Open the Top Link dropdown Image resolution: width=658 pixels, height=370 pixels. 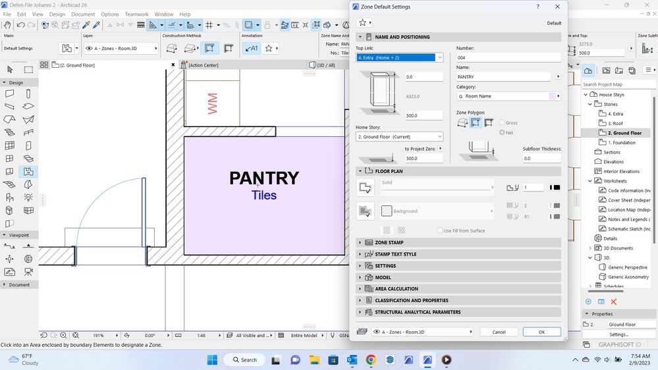click(399, 58)
